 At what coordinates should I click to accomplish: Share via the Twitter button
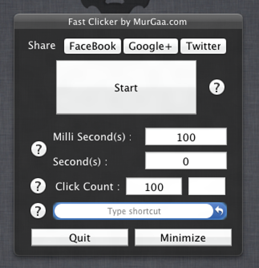point(203,46)
